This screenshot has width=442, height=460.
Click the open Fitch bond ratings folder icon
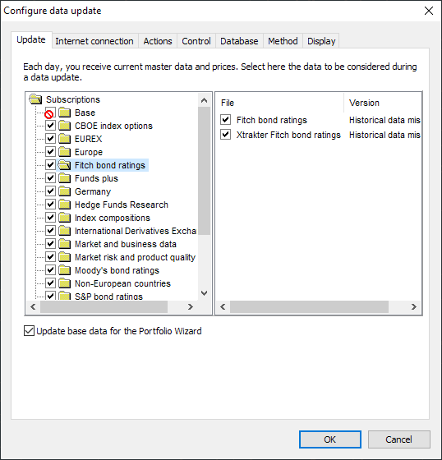click(x=64, y=165)
